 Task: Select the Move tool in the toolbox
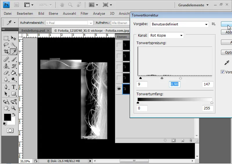[x=14, y=38]
